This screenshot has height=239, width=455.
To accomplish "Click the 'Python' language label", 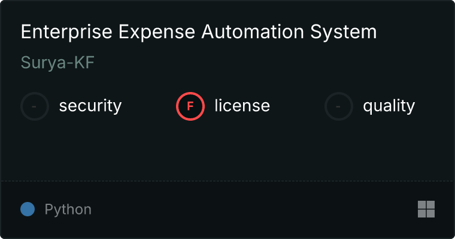I will tap(68, 210).
